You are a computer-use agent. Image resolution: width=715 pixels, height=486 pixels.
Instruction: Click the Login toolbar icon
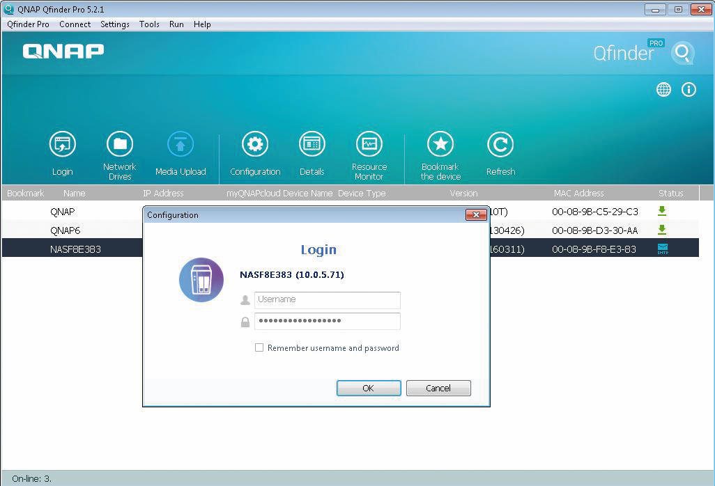(x=63, y=144)
